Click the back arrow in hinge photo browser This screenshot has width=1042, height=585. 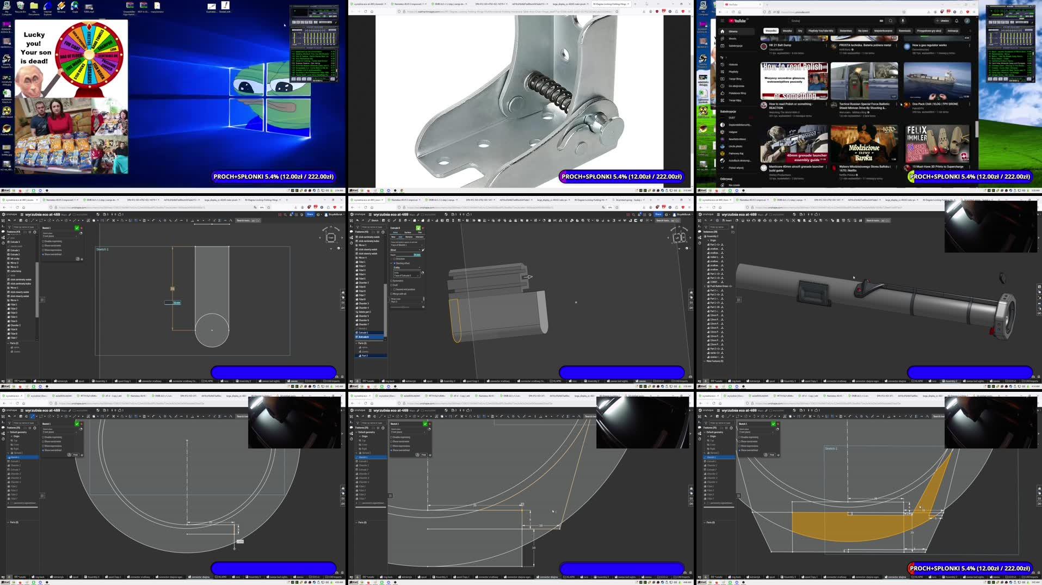353,11
